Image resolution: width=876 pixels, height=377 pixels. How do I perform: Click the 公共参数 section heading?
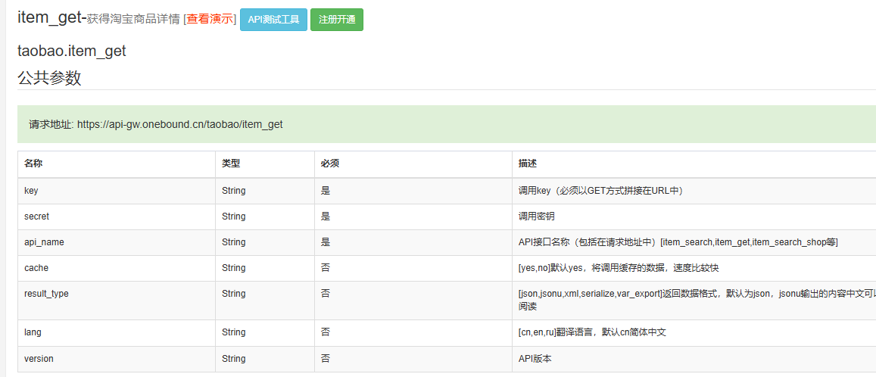click(x=50, y=78)
